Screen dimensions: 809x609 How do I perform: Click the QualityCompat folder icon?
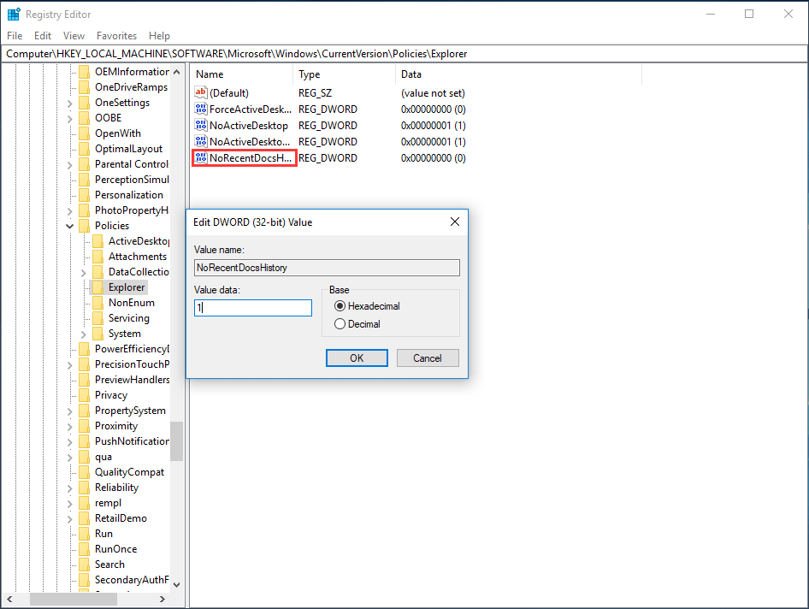pyautogui.click(x=84, y=472)
